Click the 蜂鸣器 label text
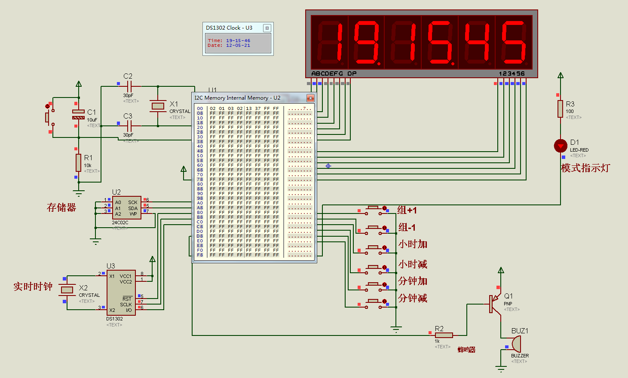628x378 pixels. coord(466,350)
